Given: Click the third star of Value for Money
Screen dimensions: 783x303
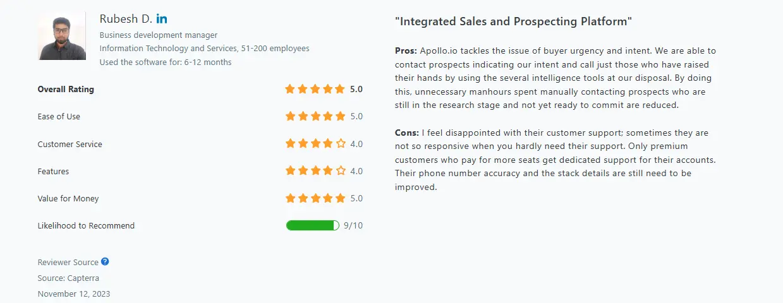Looking at the screenshot, I should pyautogui.click(x=315, y=198).
